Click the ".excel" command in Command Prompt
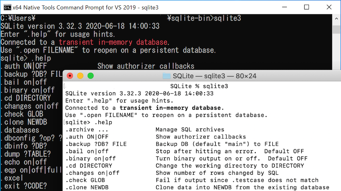 12,178
